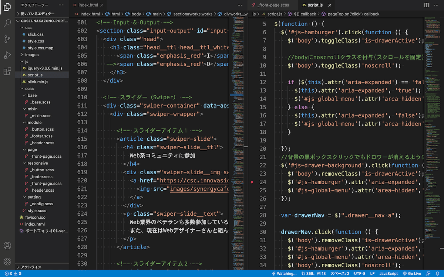This screenshot has width=444, height=277.
Task: Click the Watching... Sass status item
Action: point(284,274)
